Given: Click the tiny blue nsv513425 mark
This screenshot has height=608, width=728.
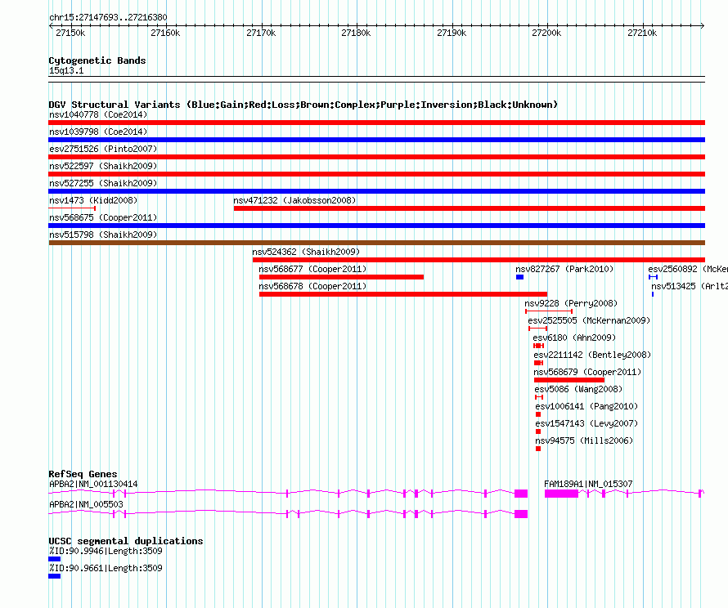Looking at the screenshot, I should point(652,294).
